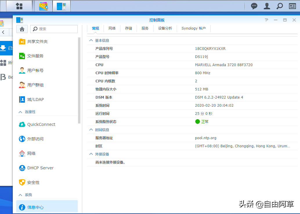Screen dimensions: 300x214
Task: Switch to the General tab
Action: click(95, 28)
